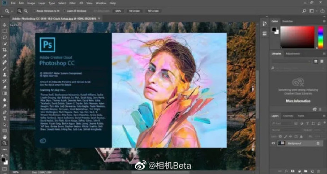Switch to the Channels tab

[288, 116]
